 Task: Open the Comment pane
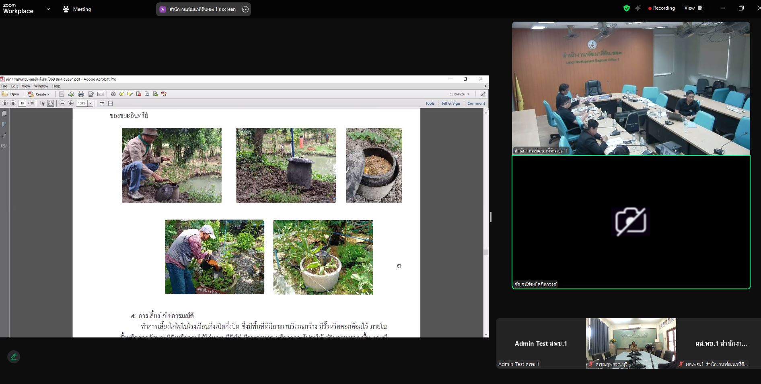pos(476,104)
